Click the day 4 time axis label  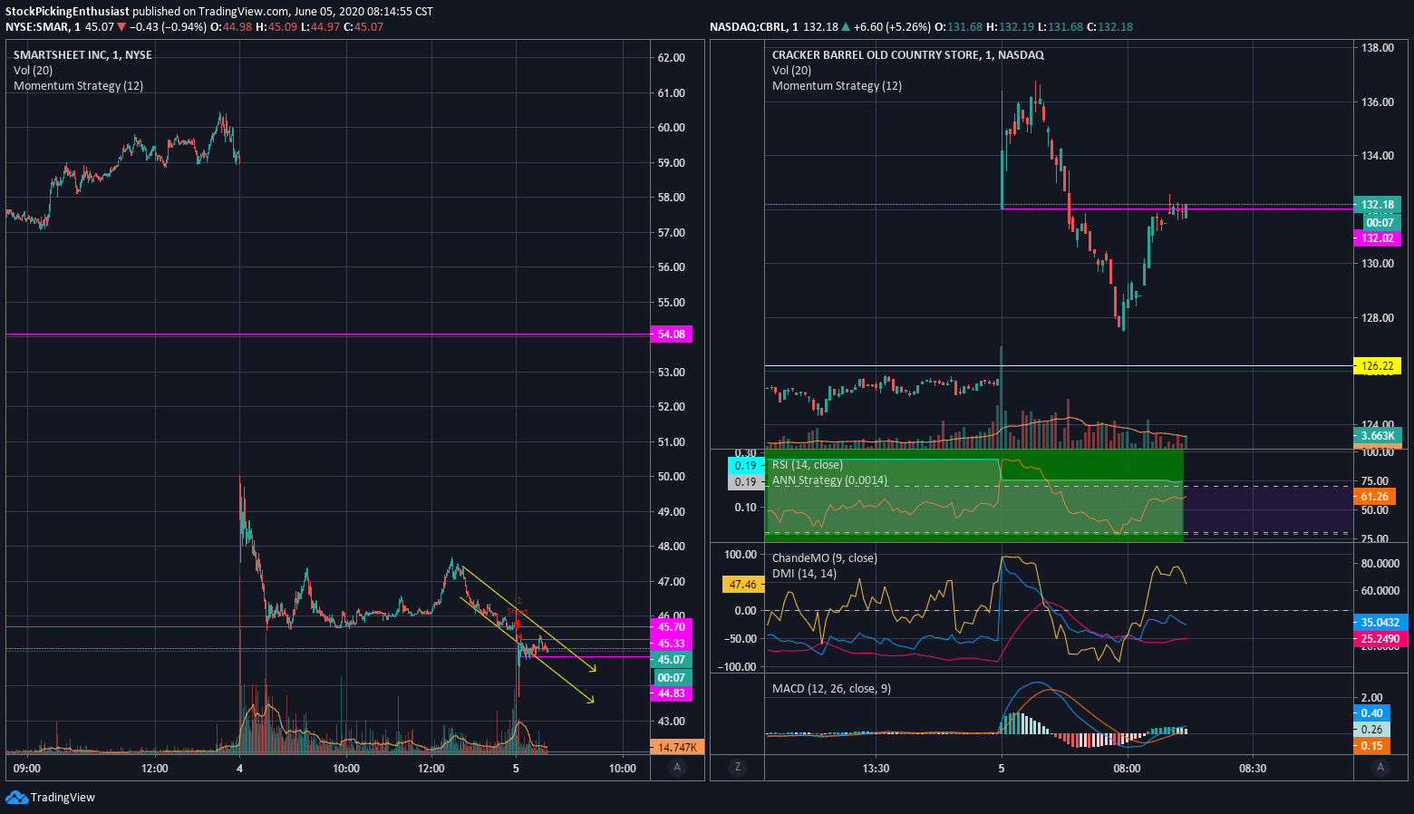click(x=239, y=769)
